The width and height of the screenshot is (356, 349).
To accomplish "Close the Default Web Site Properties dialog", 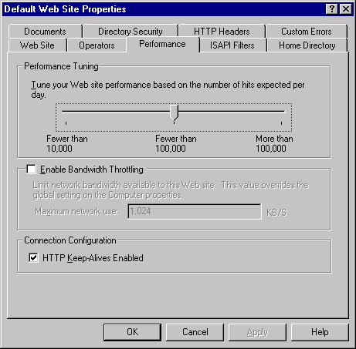I will (x=346, y=9).
